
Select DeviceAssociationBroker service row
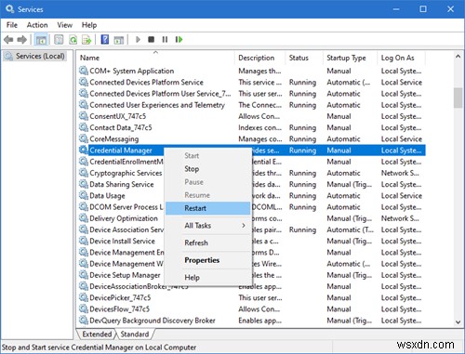coord(251,286)
